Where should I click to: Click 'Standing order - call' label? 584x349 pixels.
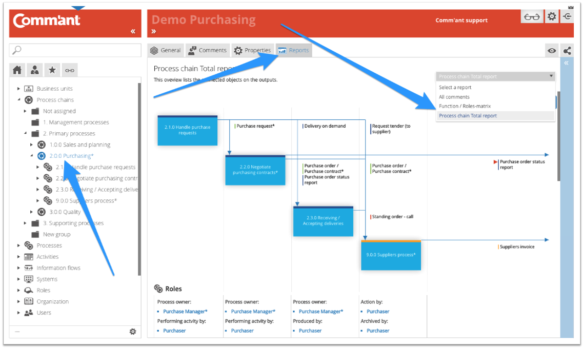pyautogui.click(x=393, y=217)
